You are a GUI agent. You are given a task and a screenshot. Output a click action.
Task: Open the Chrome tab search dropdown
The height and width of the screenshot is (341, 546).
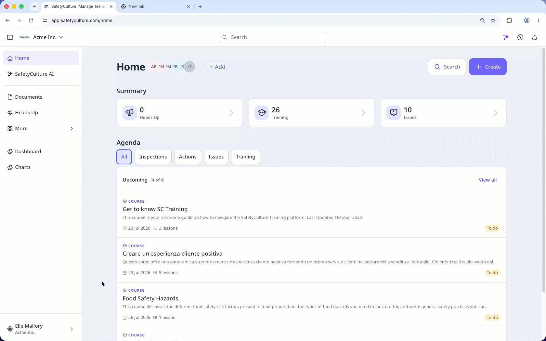tap(34, 6)
